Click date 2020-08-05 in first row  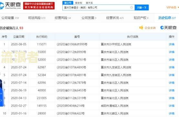19,44
